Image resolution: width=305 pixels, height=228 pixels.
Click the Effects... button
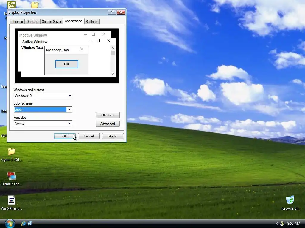[x=108, y=115]
